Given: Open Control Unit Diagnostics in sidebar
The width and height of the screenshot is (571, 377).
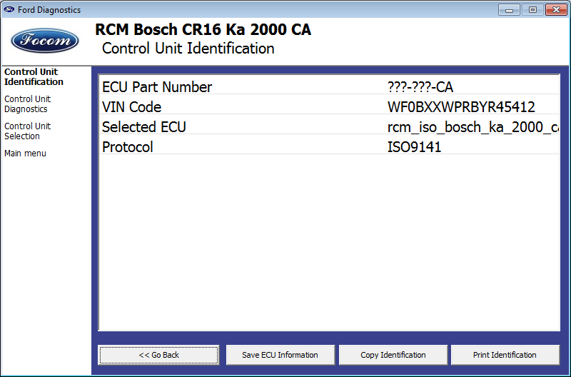Looking at the screenshot, I should [27, 104].
